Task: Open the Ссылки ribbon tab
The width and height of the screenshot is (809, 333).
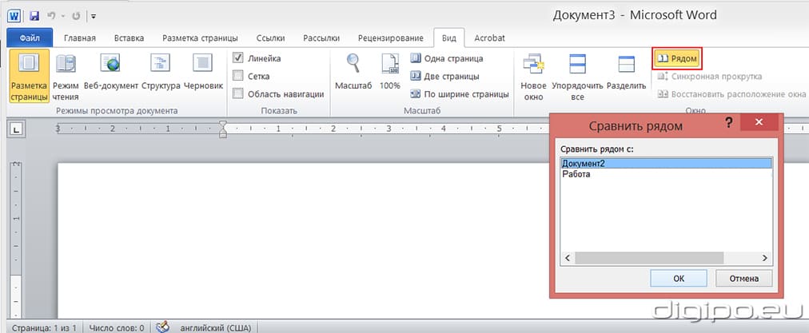Action: point(273,38)
